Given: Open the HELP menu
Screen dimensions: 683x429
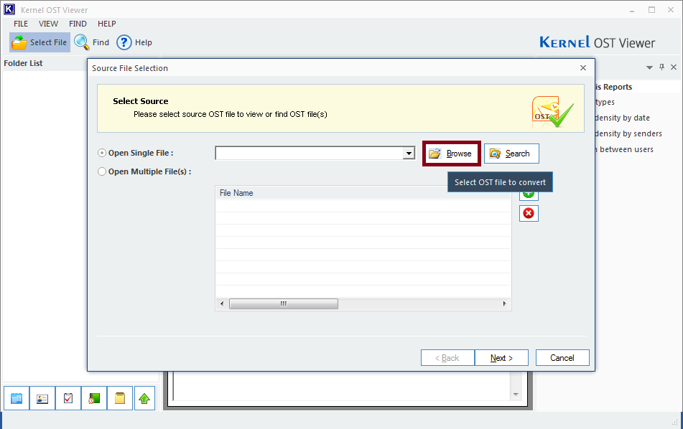Looking at the screenshot, I should click(x=107, y=24).
